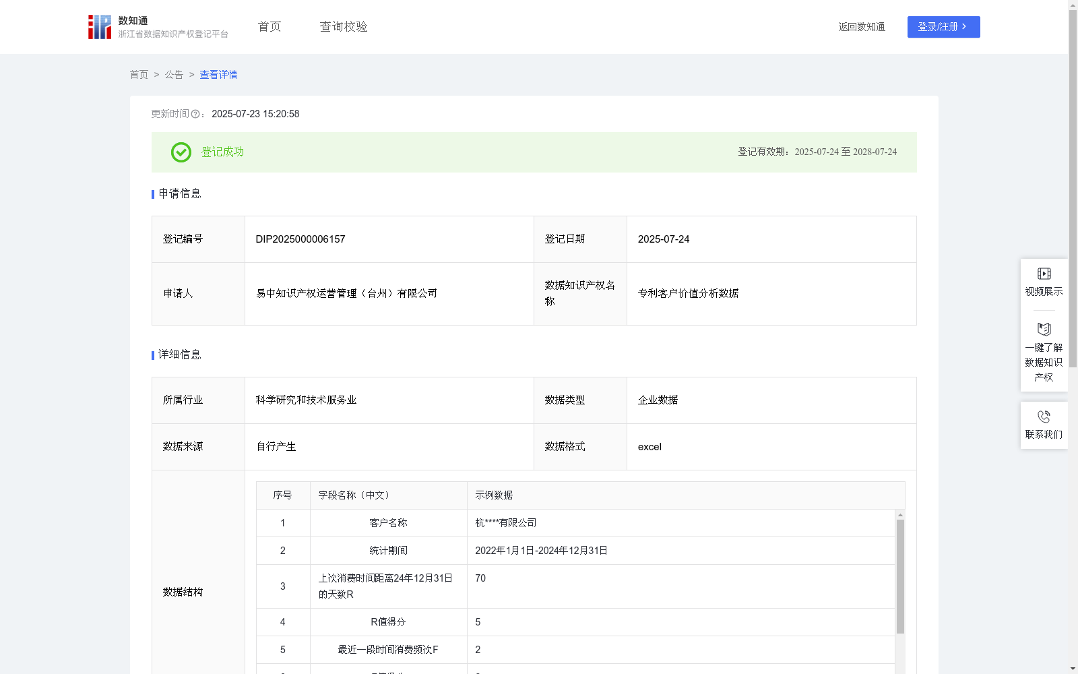Image resolution: width=1078 pixels, height=674 pixels.
Task: Select the registration date 2025-07-24 cell
Action: tap(771, 239)
